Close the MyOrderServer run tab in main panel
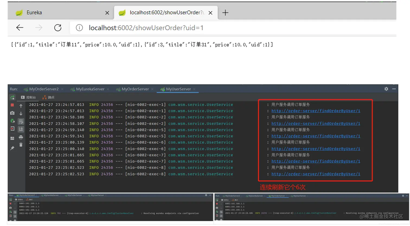This screenshot has height=226, width=410. pyautogui.click(x=152, y=89)
